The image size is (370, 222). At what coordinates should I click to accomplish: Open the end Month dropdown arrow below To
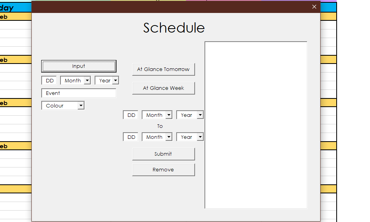click(169, 137)
